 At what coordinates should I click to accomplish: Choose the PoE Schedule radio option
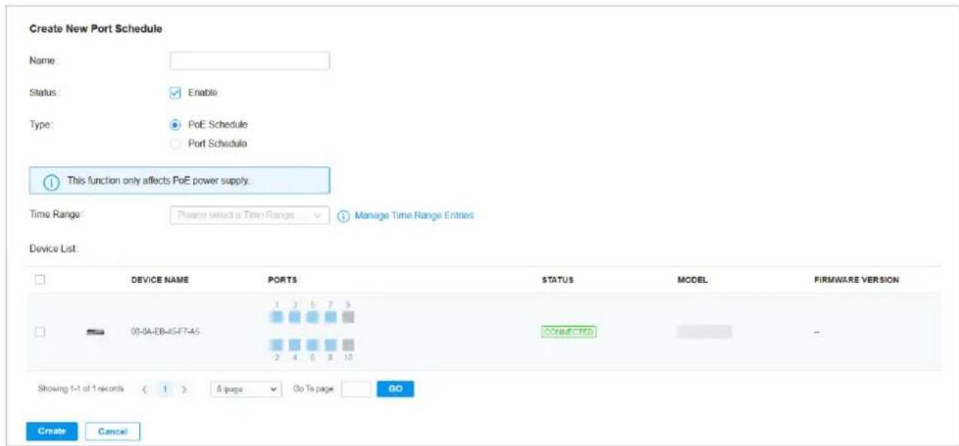pyautogui.click(x=175, y=125)
